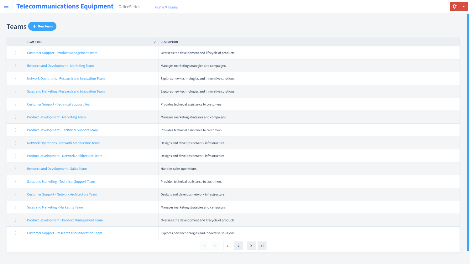Image resolution: width=470 pixels, height=264 pixels.
Task: Select page 2 in pagination
Action: tap(238, 246)
